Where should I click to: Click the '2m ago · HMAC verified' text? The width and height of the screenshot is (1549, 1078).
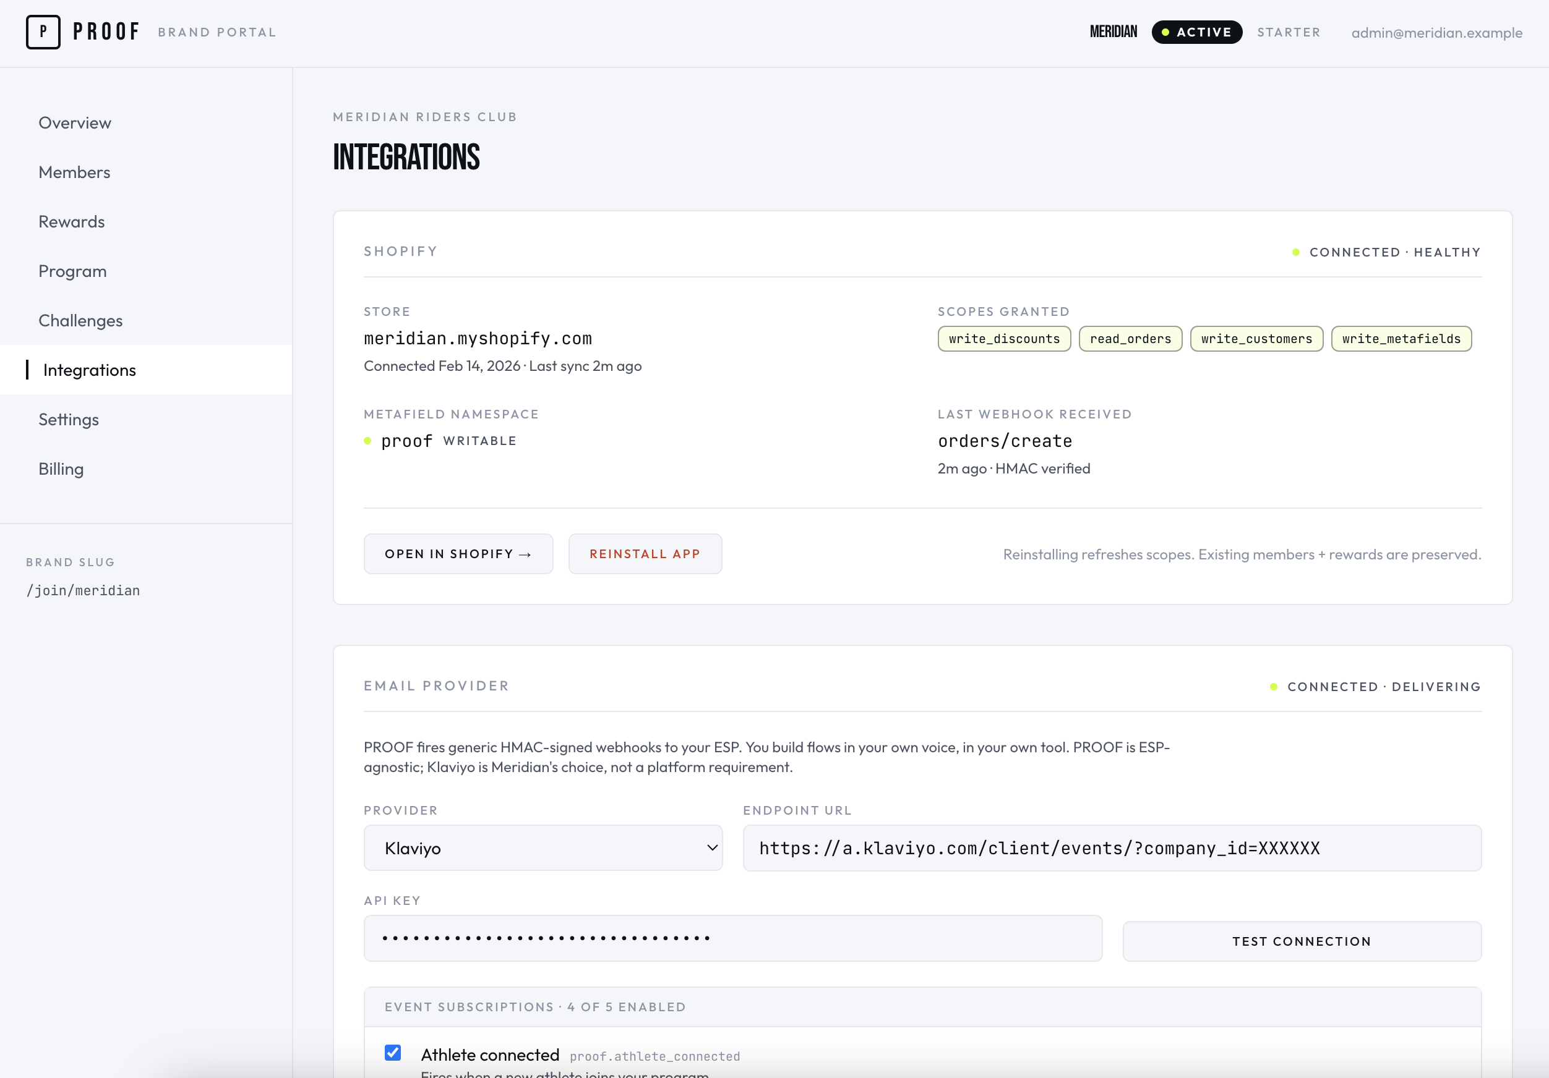coord(1013,469)
